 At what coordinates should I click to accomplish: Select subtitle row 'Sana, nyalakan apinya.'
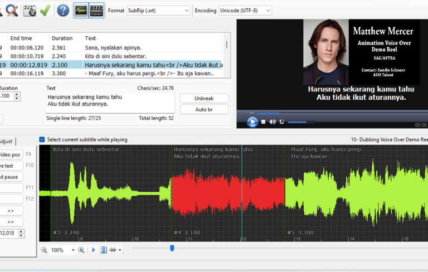110,47
